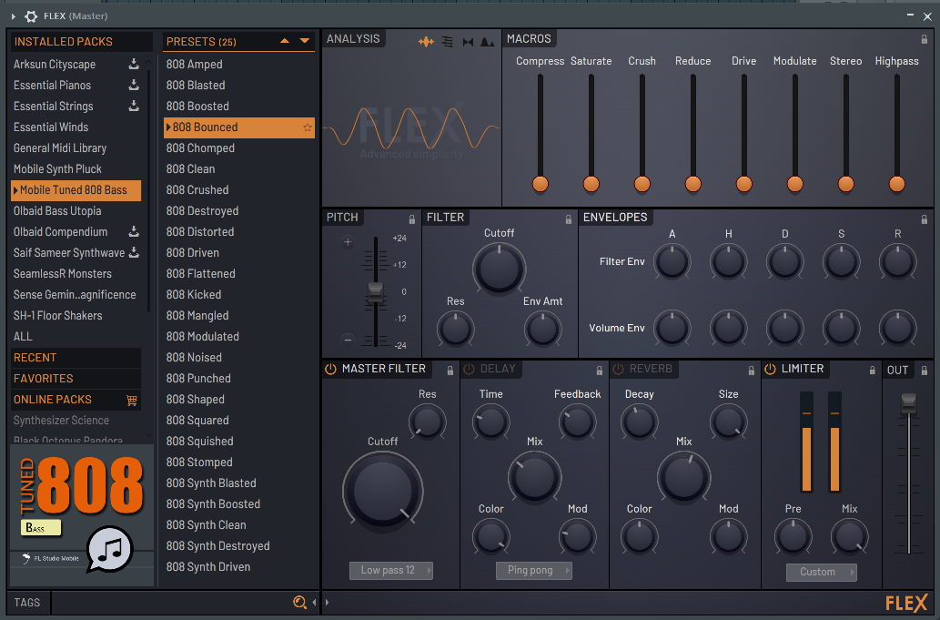Select the oscilloscope waveform analysis view
The height and width of the screenshot is (620, 940).
click(x=427, y=42)
